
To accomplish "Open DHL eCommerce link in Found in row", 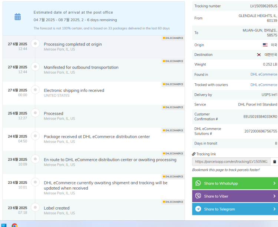I will 264,74.
